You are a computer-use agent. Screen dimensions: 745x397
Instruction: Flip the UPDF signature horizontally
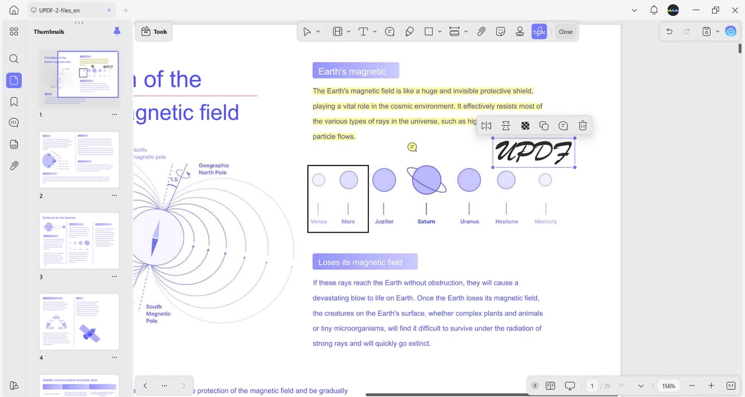click(x=487, y=125)
